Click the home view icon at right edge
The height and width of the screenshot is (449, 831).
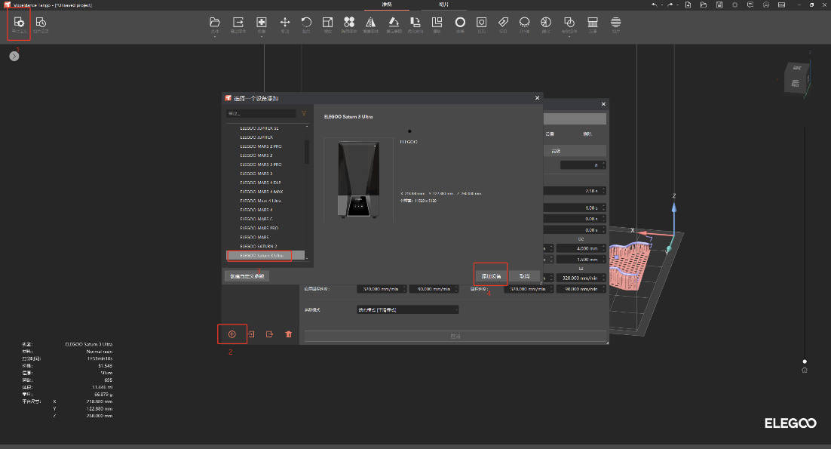point(805,370)
